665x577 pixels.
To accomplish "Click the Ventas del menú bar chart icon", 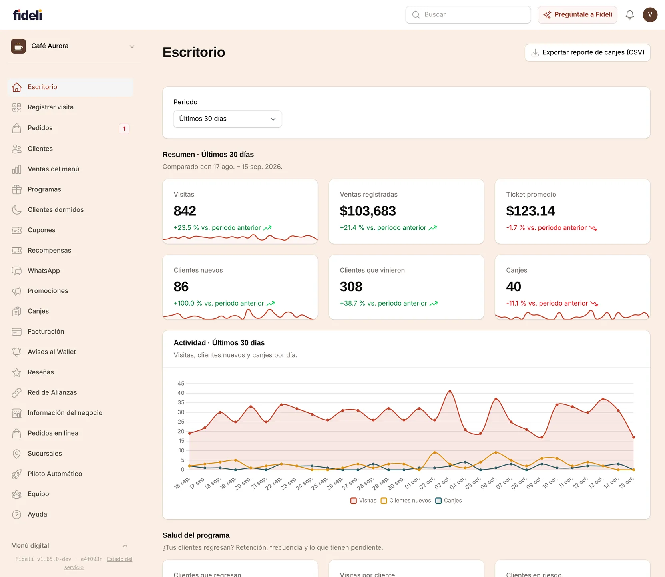I will [x=16, y=169].
